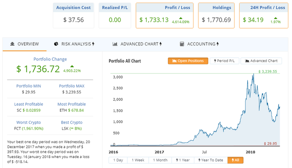Viewport: 292px width, 168px height.
Task: Click the LSK best crypto entry
Action: pyautogui.click(x=72, y=128)
